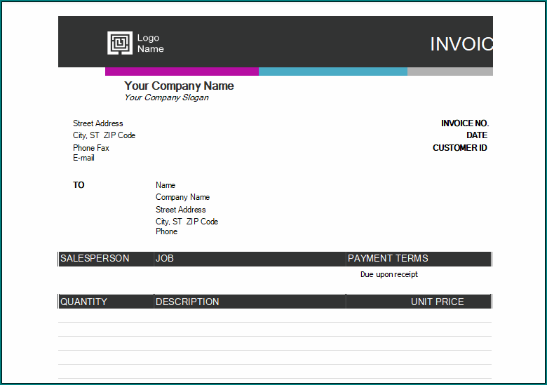This screenshot has width=547, height=385.
Task: Click the JOB column header
Action: click(x=165, y=258)
